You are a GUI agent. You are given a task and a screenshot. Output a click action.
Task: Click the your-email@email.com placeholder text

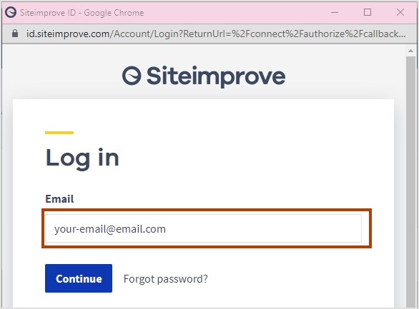coord(110,229)
